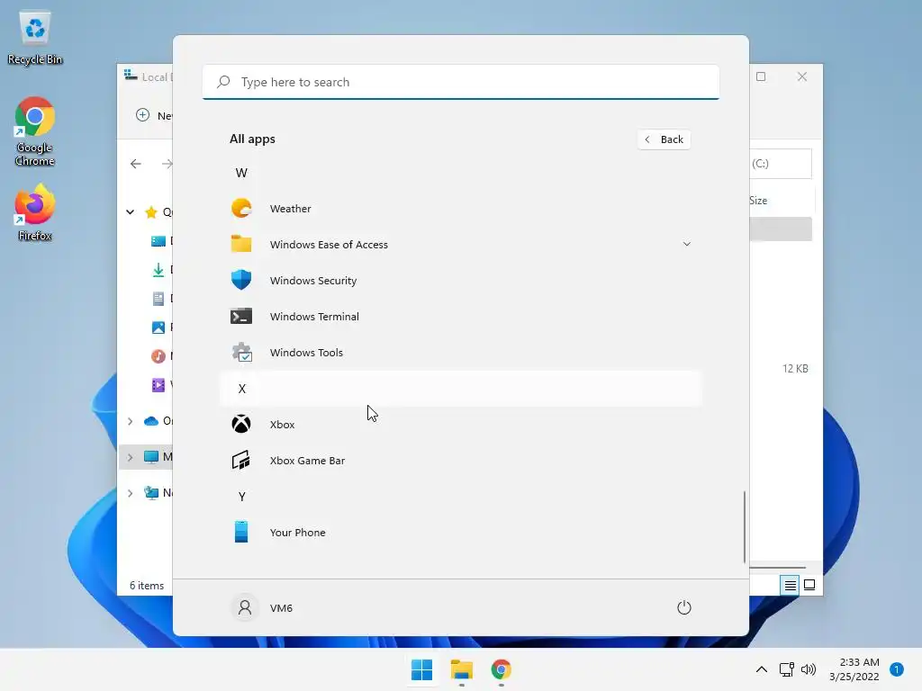
Task: Expand Windows Ease of Access chevron
Action: coord(686,244)
